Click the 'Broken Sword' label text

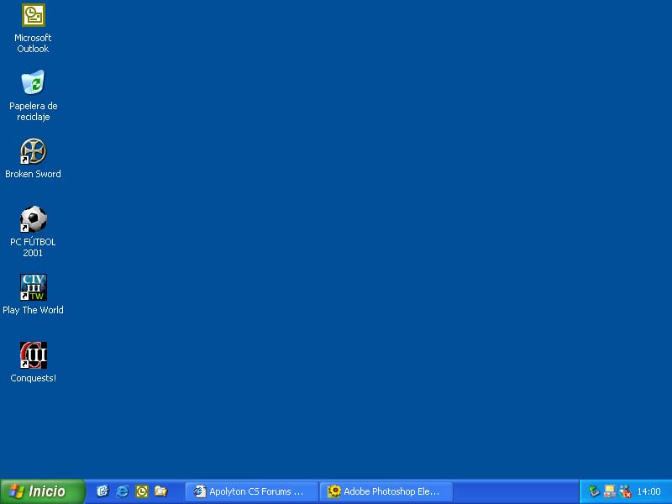point(33,175)
